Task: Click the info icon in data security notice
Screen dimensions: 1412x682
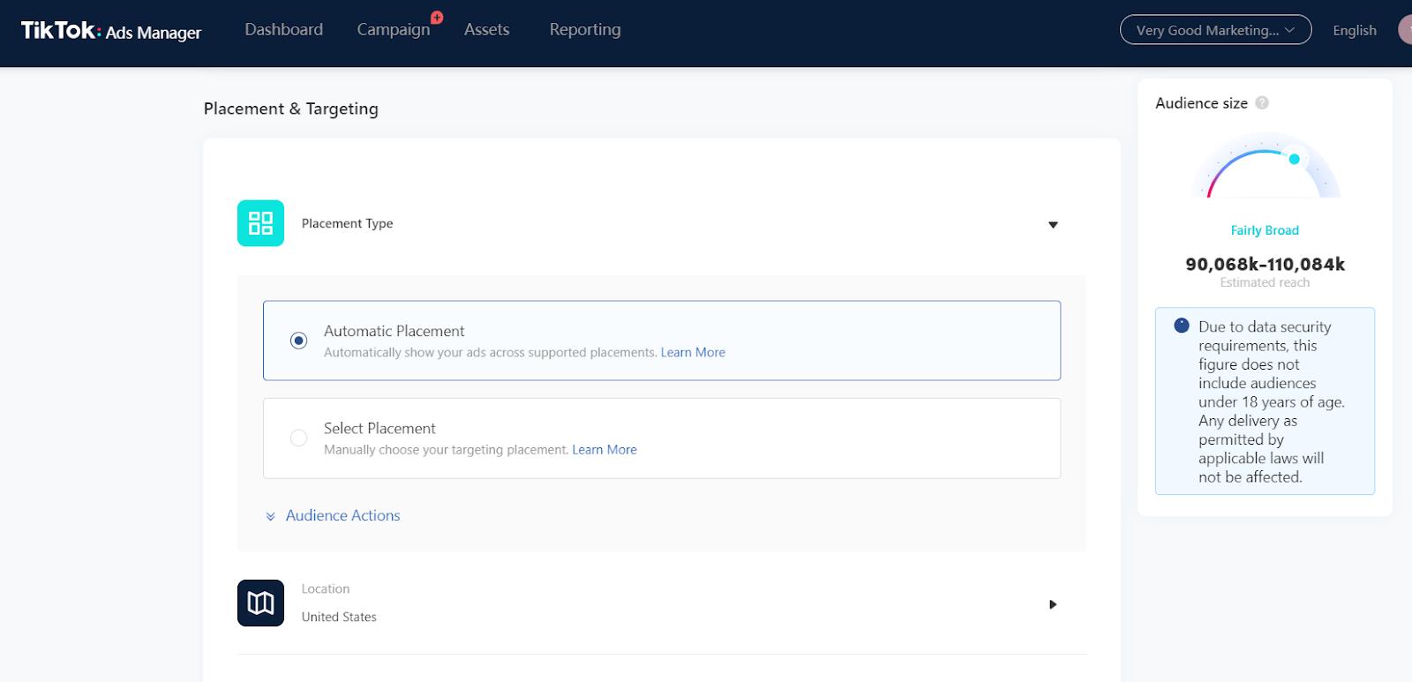Action: (x=1182, y=326)
